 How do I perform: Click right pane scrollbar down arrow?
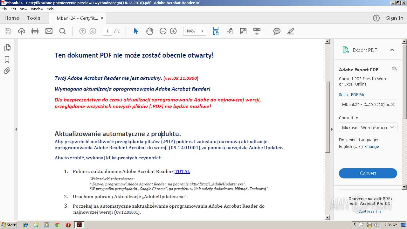point(404,187)
